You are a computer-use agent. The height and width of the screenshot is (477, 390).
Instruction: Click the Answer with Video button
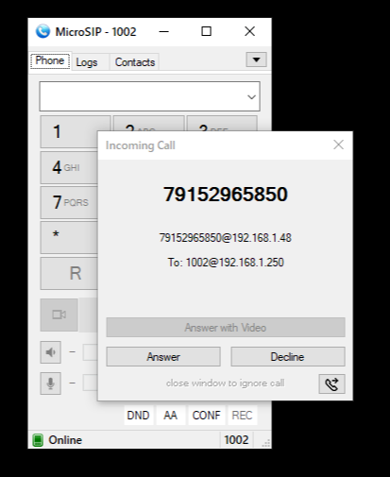226,328
